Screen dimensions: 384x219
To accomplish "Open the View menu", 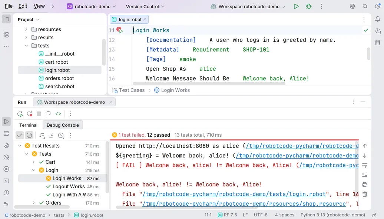I will click(x=39, y=6).
